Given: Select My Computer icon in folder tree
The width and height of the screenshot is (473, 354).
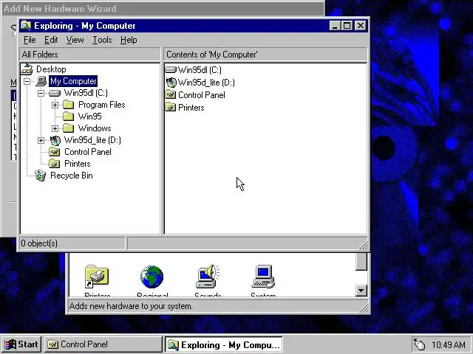Looking at the screenshot, I should (x=41, y=81).
